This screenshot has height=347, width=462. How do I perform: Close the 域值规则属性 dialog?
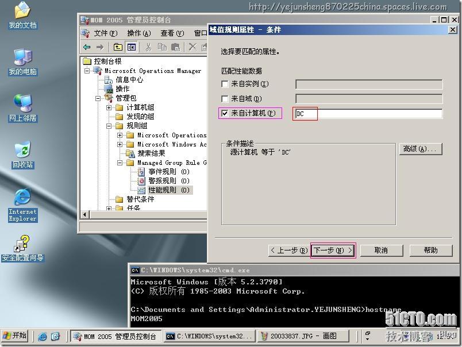(x=453, y=30)
